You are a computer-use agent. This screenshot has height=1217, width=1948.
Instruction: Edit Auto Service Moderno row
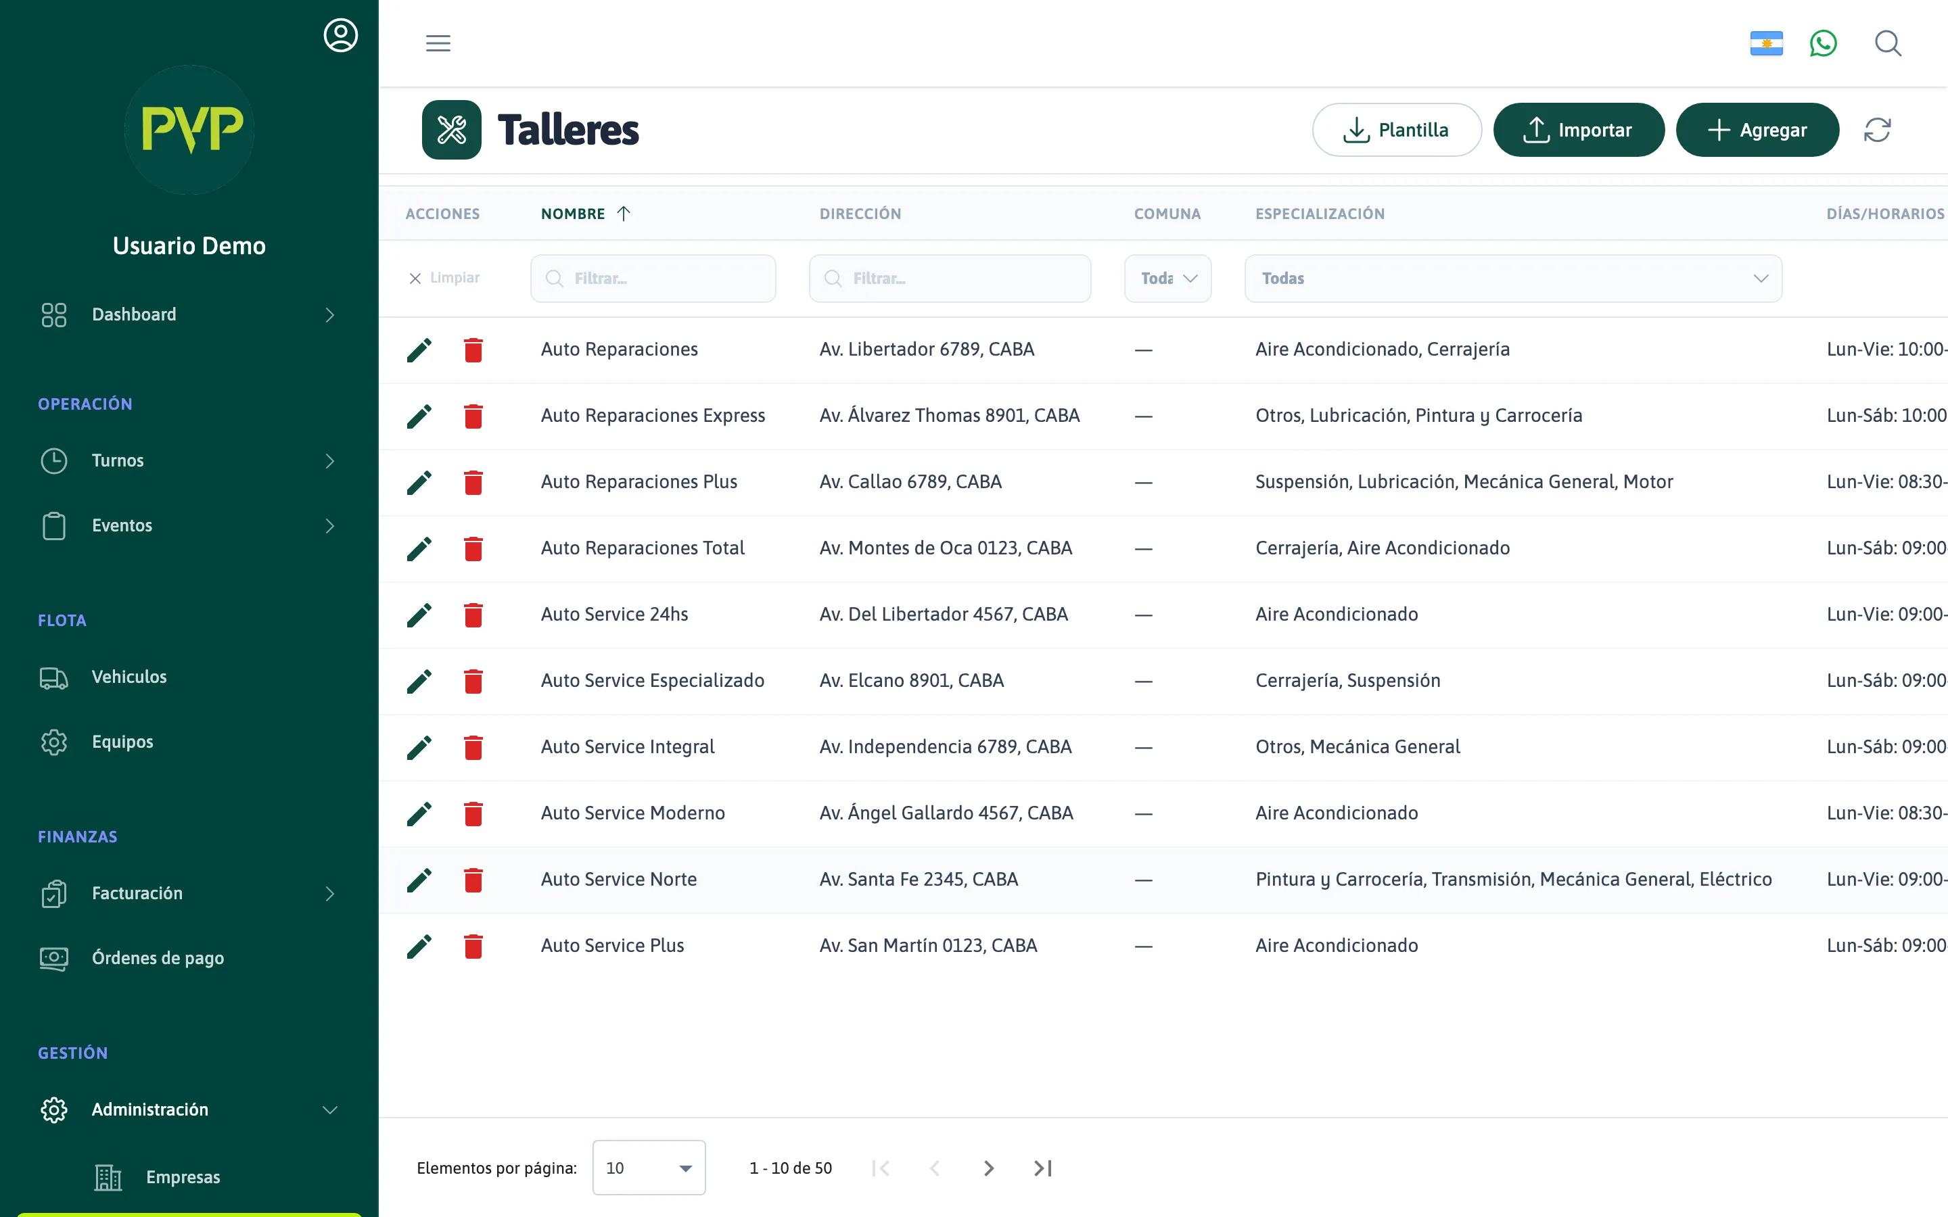tap(419, 814)
